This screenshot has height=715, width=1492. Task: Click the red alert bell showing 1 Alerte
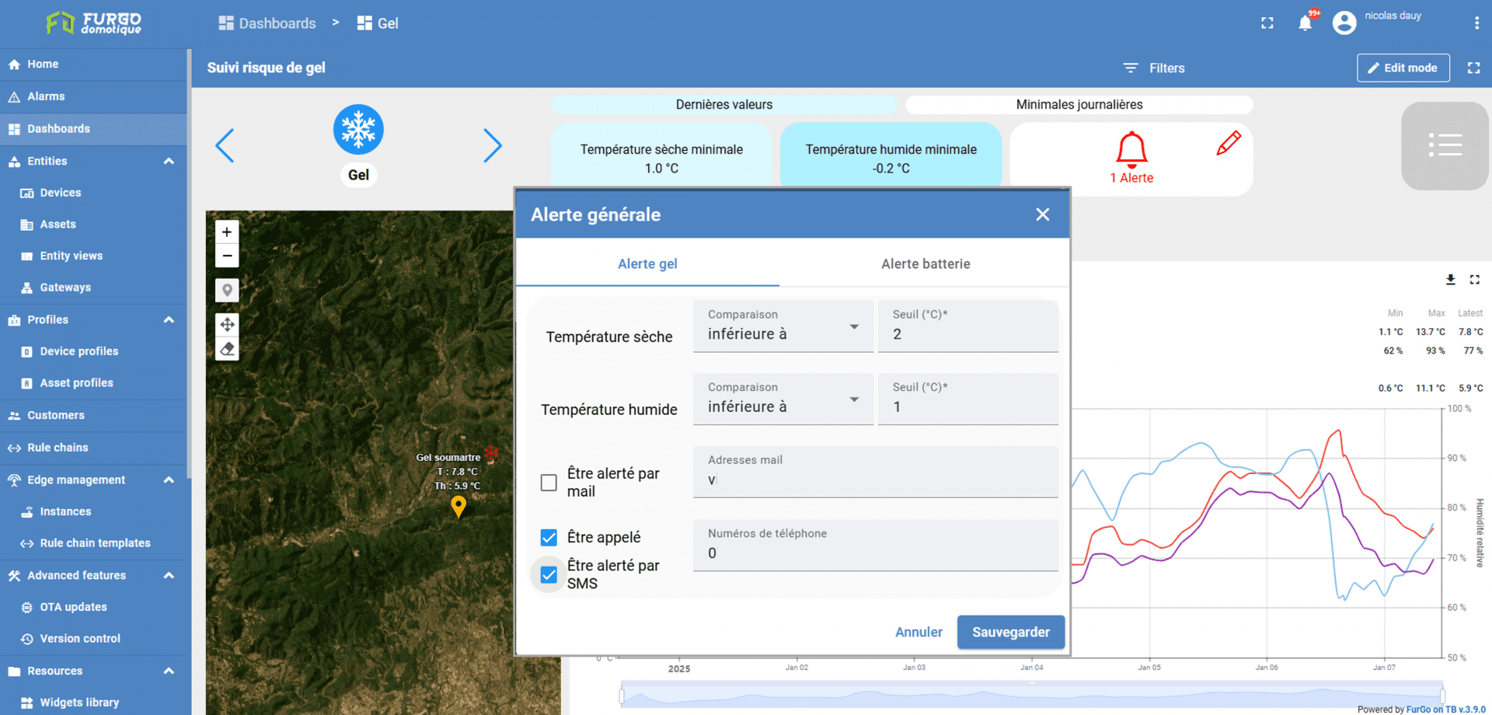pos(1131,149)
